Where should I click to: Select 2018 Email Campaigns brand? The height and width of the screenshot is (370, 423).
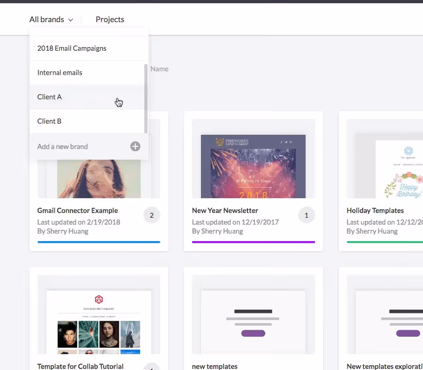[89, 48]
